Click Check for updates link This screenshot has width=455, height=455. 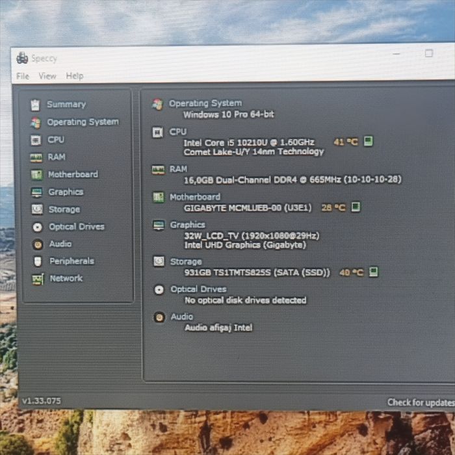[x=421, y=402]
